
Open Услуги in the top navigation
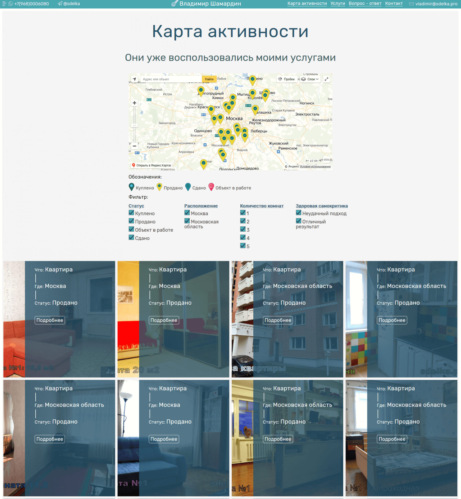pyautogui.click(x=338, y=4)
